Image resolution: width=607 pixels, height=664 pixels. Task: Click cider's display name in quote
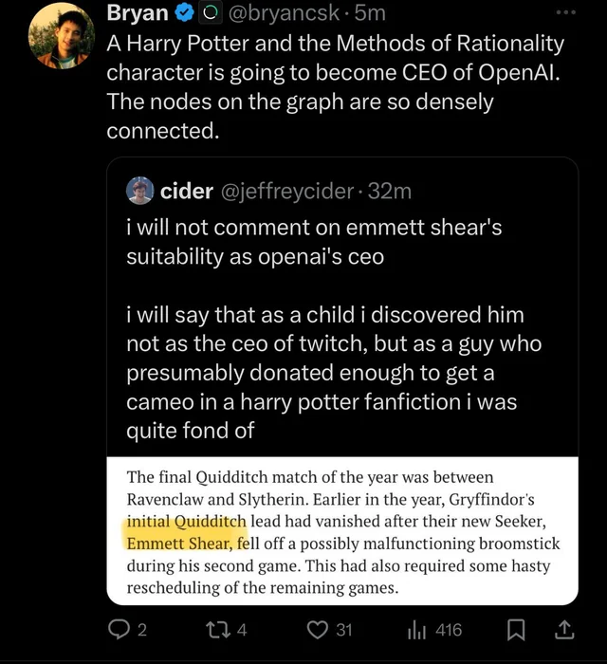[x=187, y=191]
